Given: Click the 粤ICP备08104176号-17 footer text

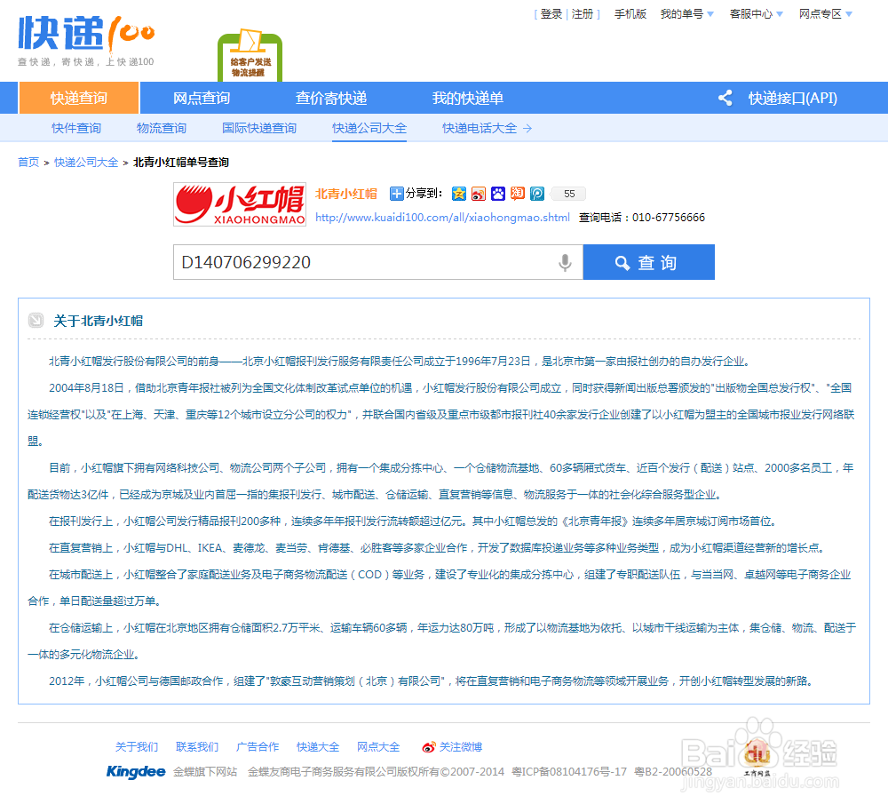Looking at the screenshot, I should pos(569,772).
